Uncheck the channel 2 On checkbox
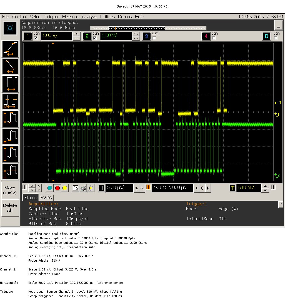The height and width of the screenshot is (303, 285). tap(95, 38)
